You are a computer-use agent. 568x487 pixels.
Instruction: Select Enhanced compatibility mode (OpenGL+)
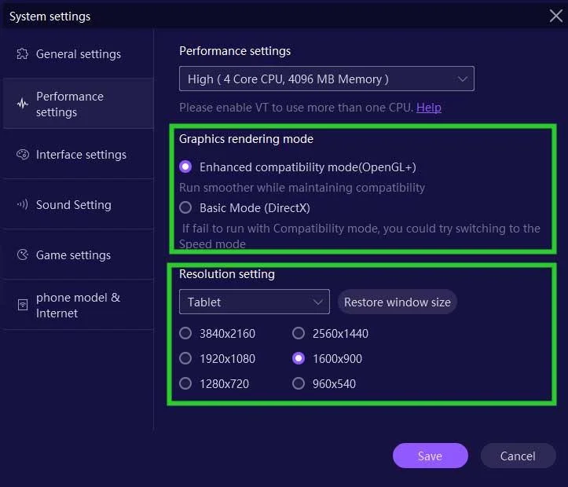click(185, 167)
